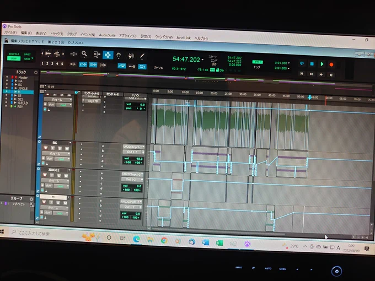Mute the JINGLE track
Viewport: 375px width, 281px height.
pos(66,176)
